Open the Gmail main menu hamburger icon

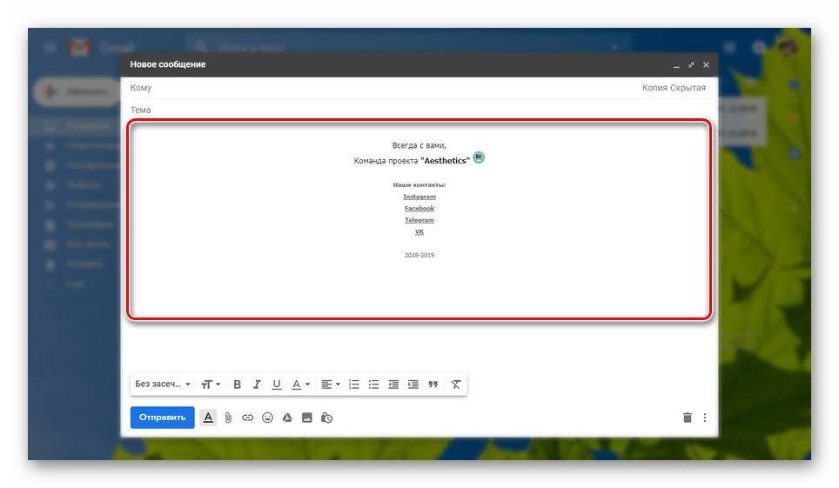click(x=50, y=48)
